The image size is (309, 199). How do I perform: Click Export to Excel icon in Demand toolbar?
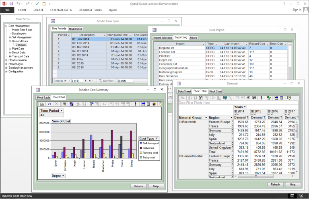click(268, 98)
